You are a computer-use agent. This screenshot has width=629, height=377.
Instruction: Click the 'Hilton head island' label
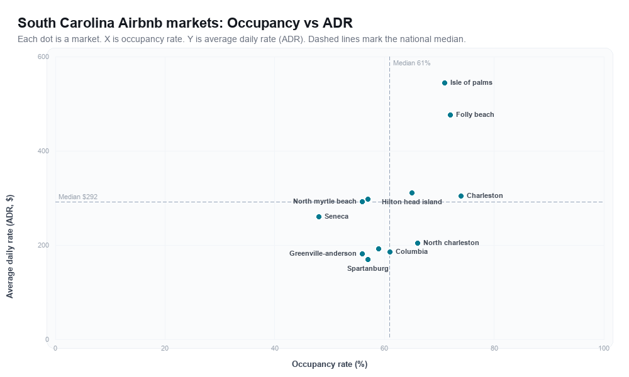(x=411, y=202)
